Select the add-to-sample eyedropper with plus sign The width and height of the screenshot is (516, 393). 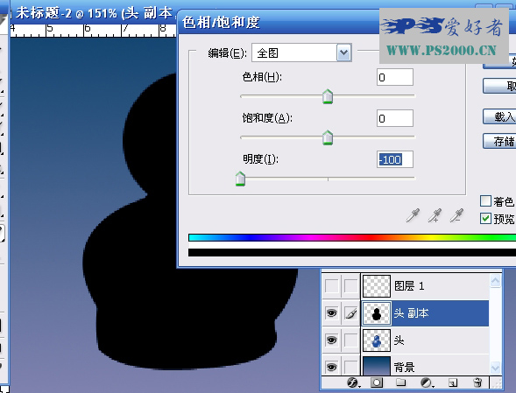click(435, 215)
